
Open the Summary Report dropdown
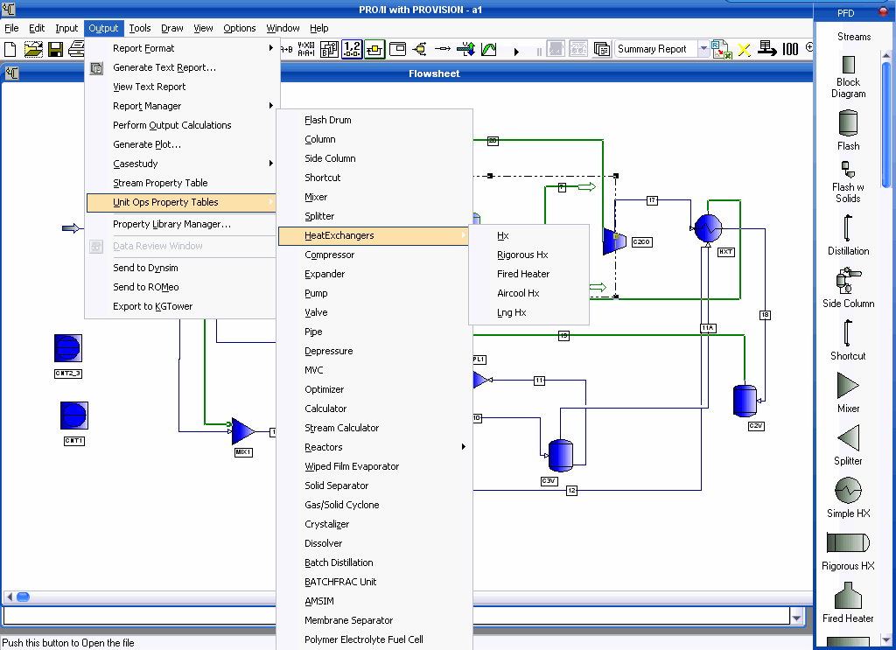click(x=704, y=49)
